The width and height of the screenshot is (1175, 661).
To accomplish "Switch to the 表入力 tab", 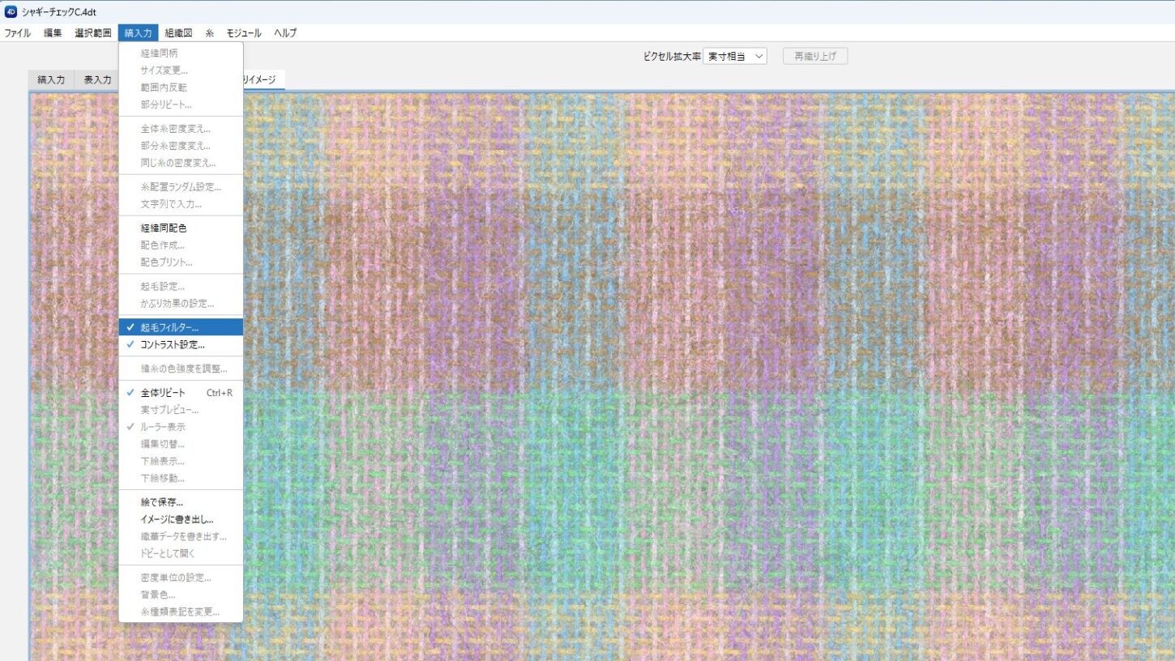I will point(97,80).
